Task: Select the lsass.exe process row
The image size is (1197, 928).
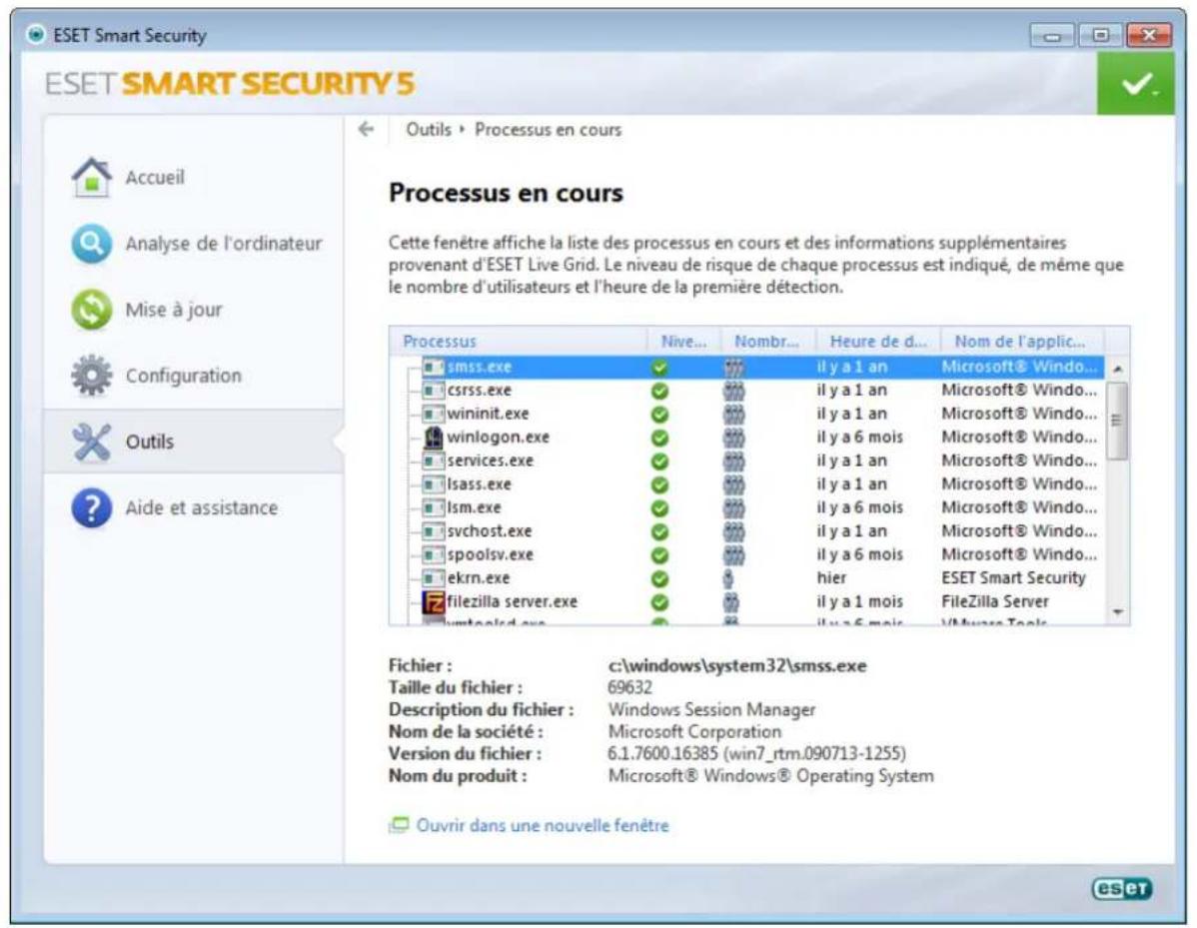Action: point(748,484)
